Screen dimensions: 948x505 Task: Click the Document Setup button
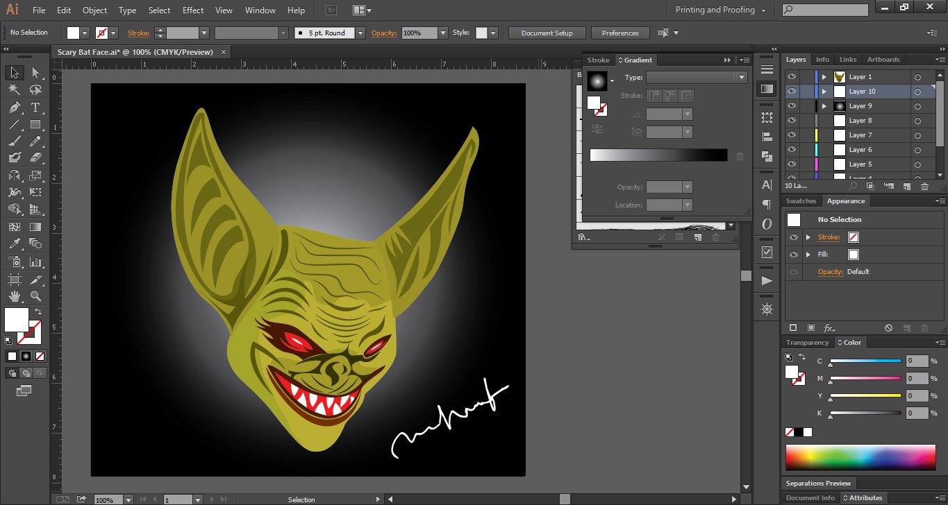547,33
